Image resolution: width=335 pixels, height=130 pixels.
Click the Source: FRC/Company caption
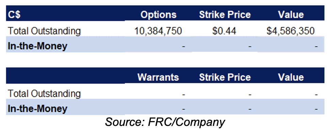(x=165, y=122)
